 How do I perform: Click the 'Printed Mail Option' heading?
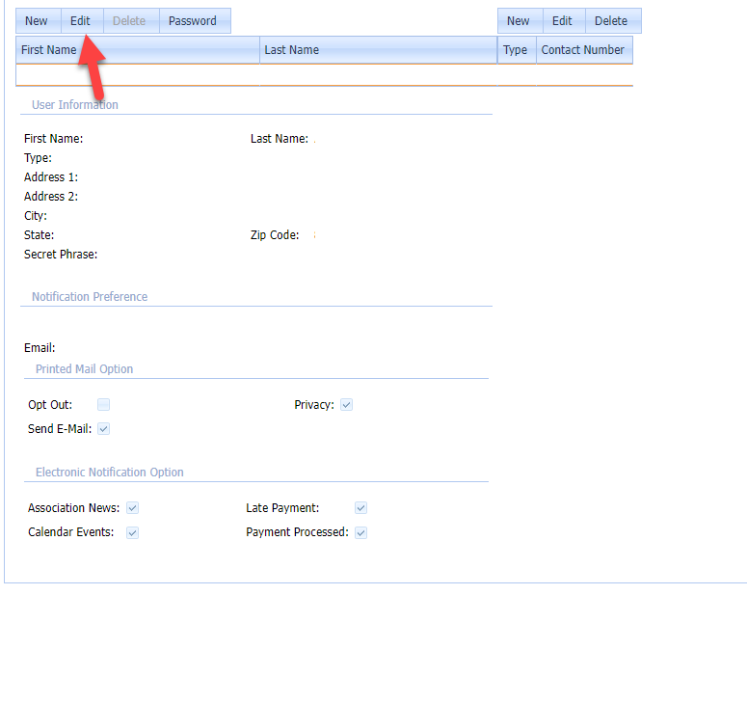pyautogui.click(x=84, y=369)
